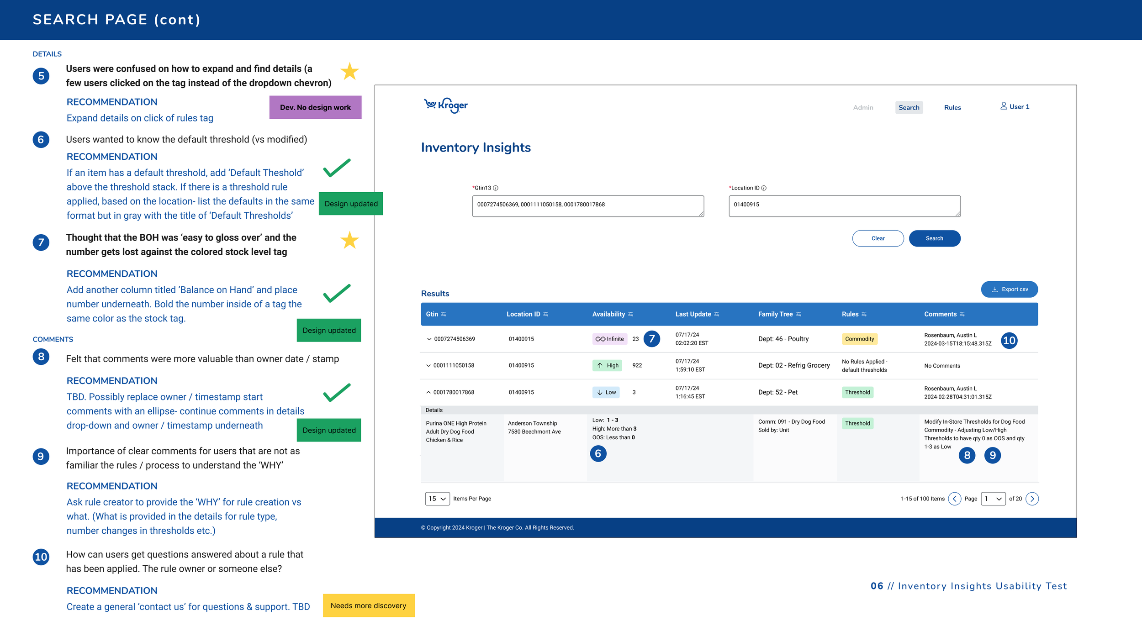Screen dimensions: 1142x642
Task: Click the User 1 profile icon
Action: click(1004, 106)
